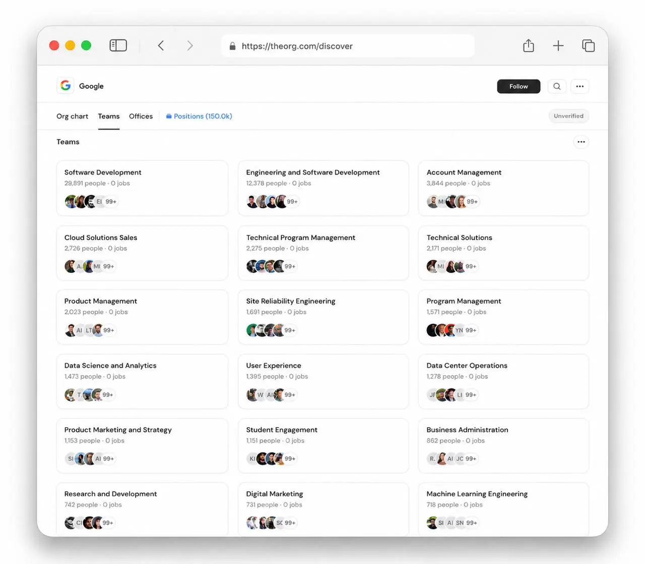Click the YN avatar on Program Management

pyautogui.click(x=459, y=330)
